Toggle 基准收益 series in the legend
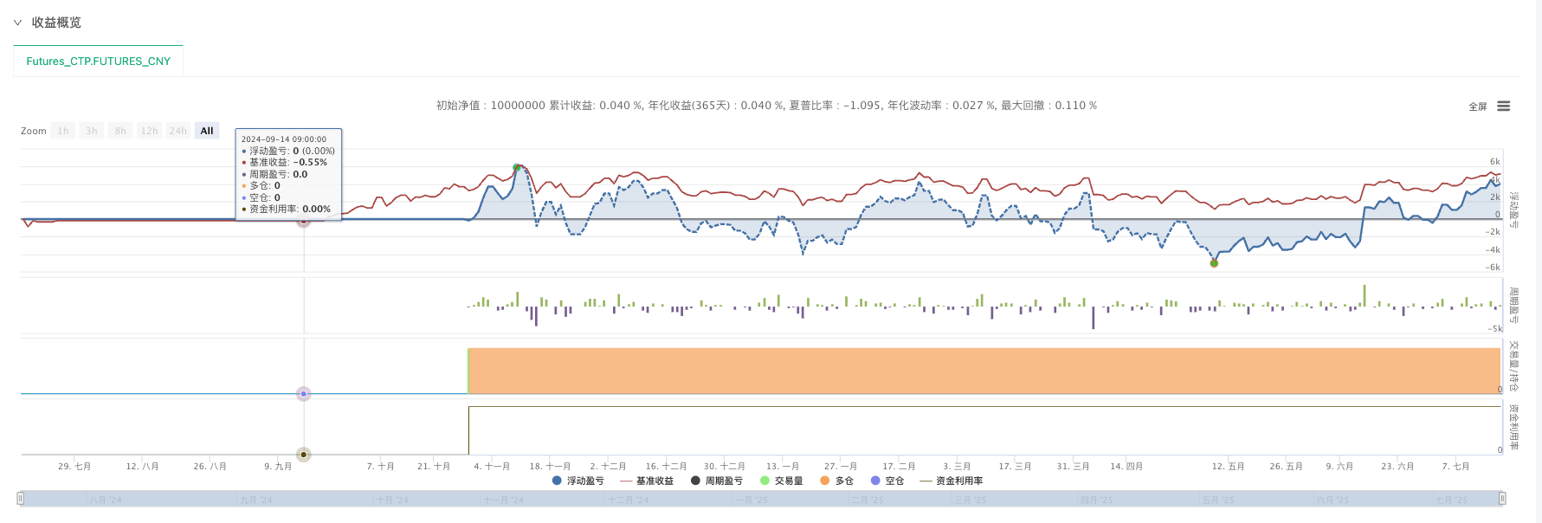 click(647, 481)
